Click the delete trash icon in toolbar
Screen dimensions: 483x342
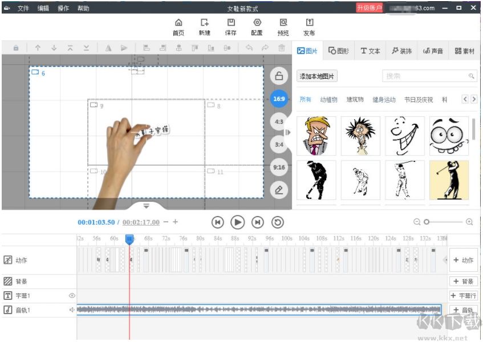click(282, 48)
